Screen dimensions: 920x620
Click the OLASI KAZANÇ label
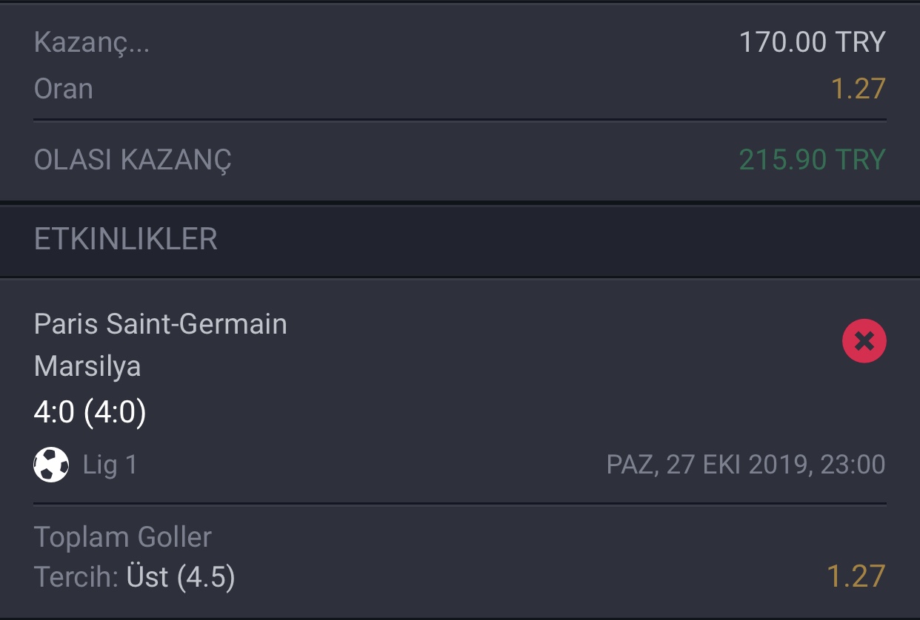point(133,160)
